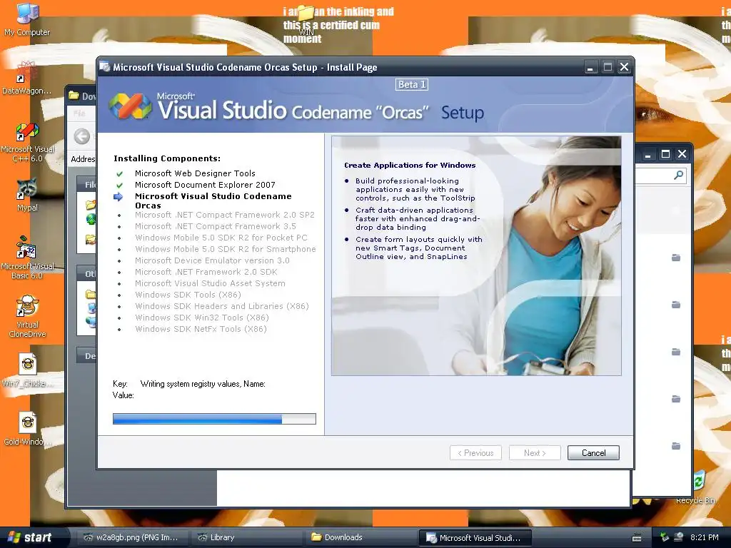Click Writing system registry values status text
The image size is (731, 548).
(203, 383)
